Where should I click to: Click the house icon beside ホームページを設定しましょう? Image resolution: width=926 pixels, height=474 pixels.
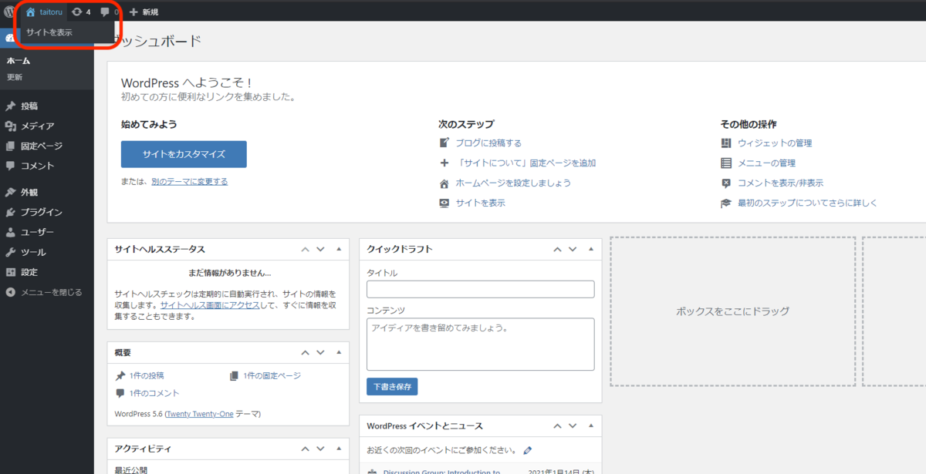tap(444, 183)
